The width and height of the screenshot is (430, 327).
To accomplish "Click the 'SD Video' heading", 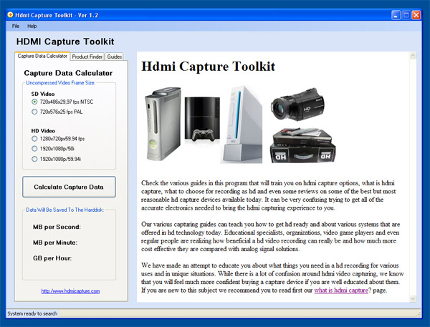I will (x=43, y=94).
